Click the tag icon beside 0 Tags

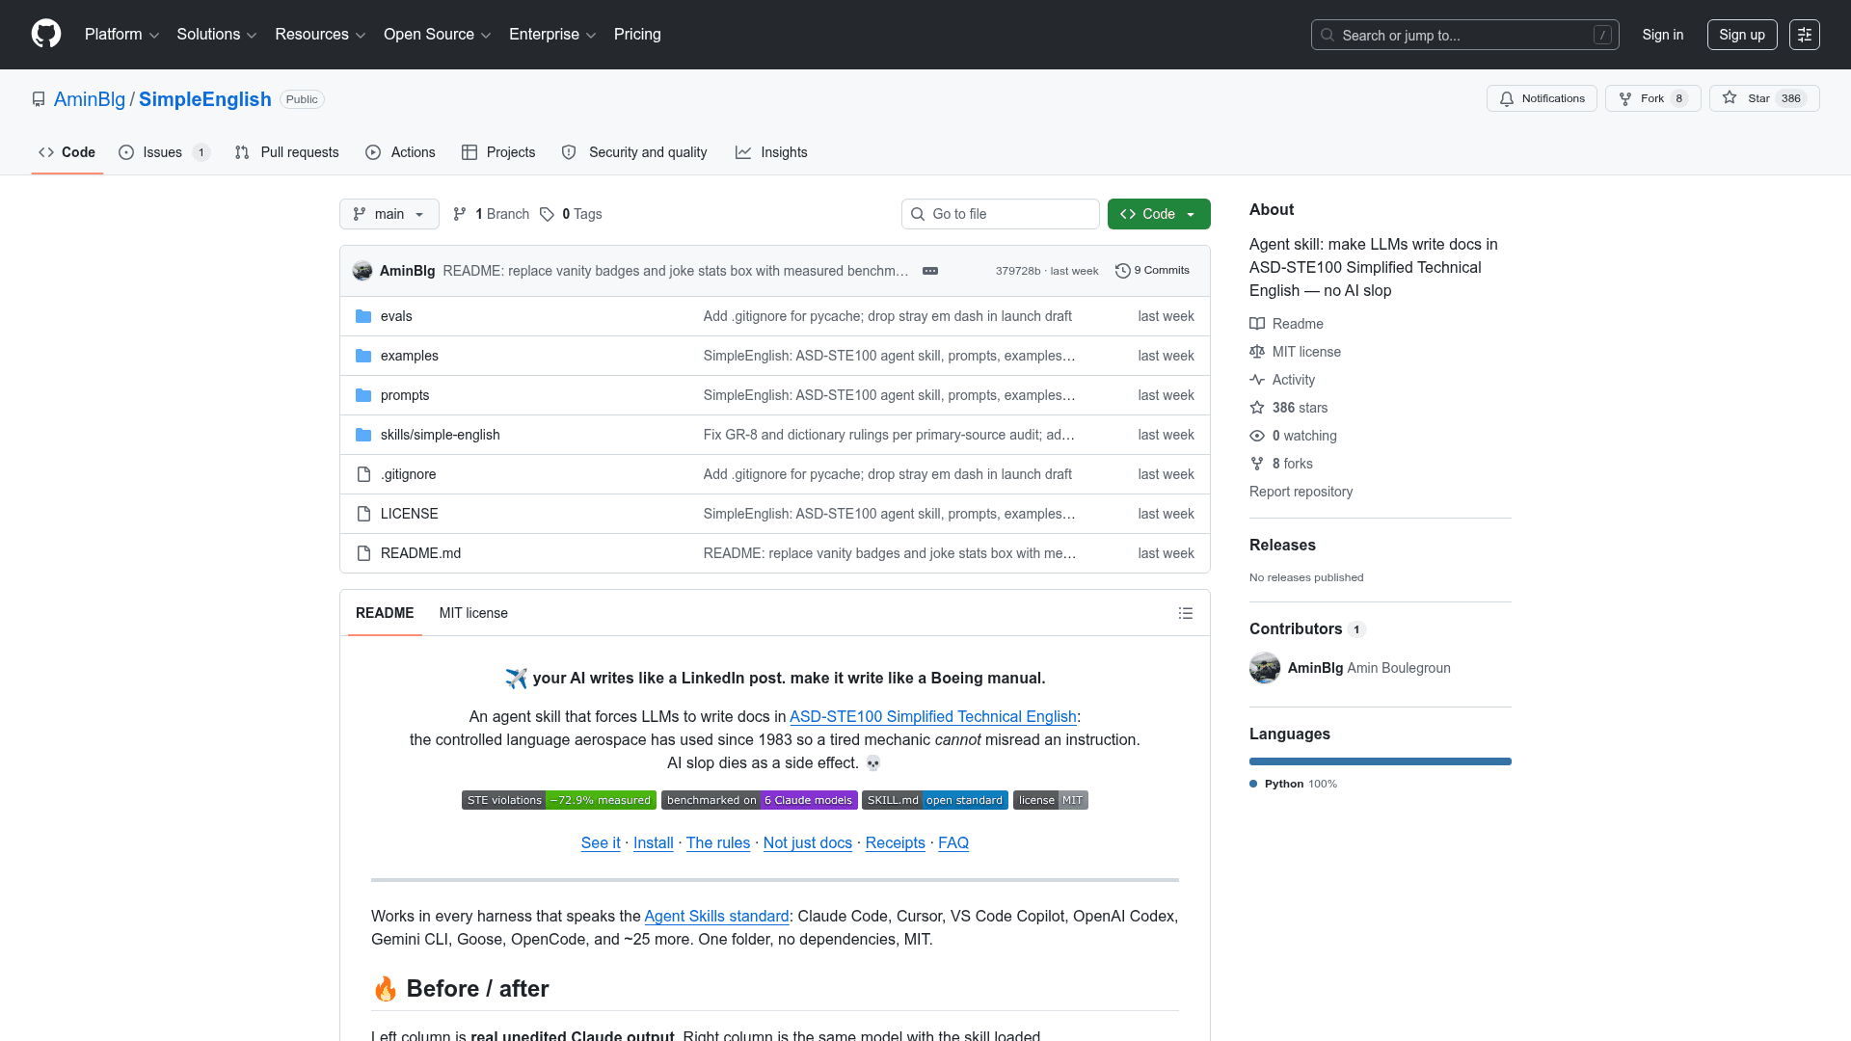point(547,214)
